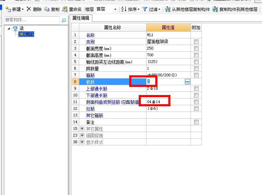Toggle 附加 checkbox for 截面高度 row

coord(196,55)
